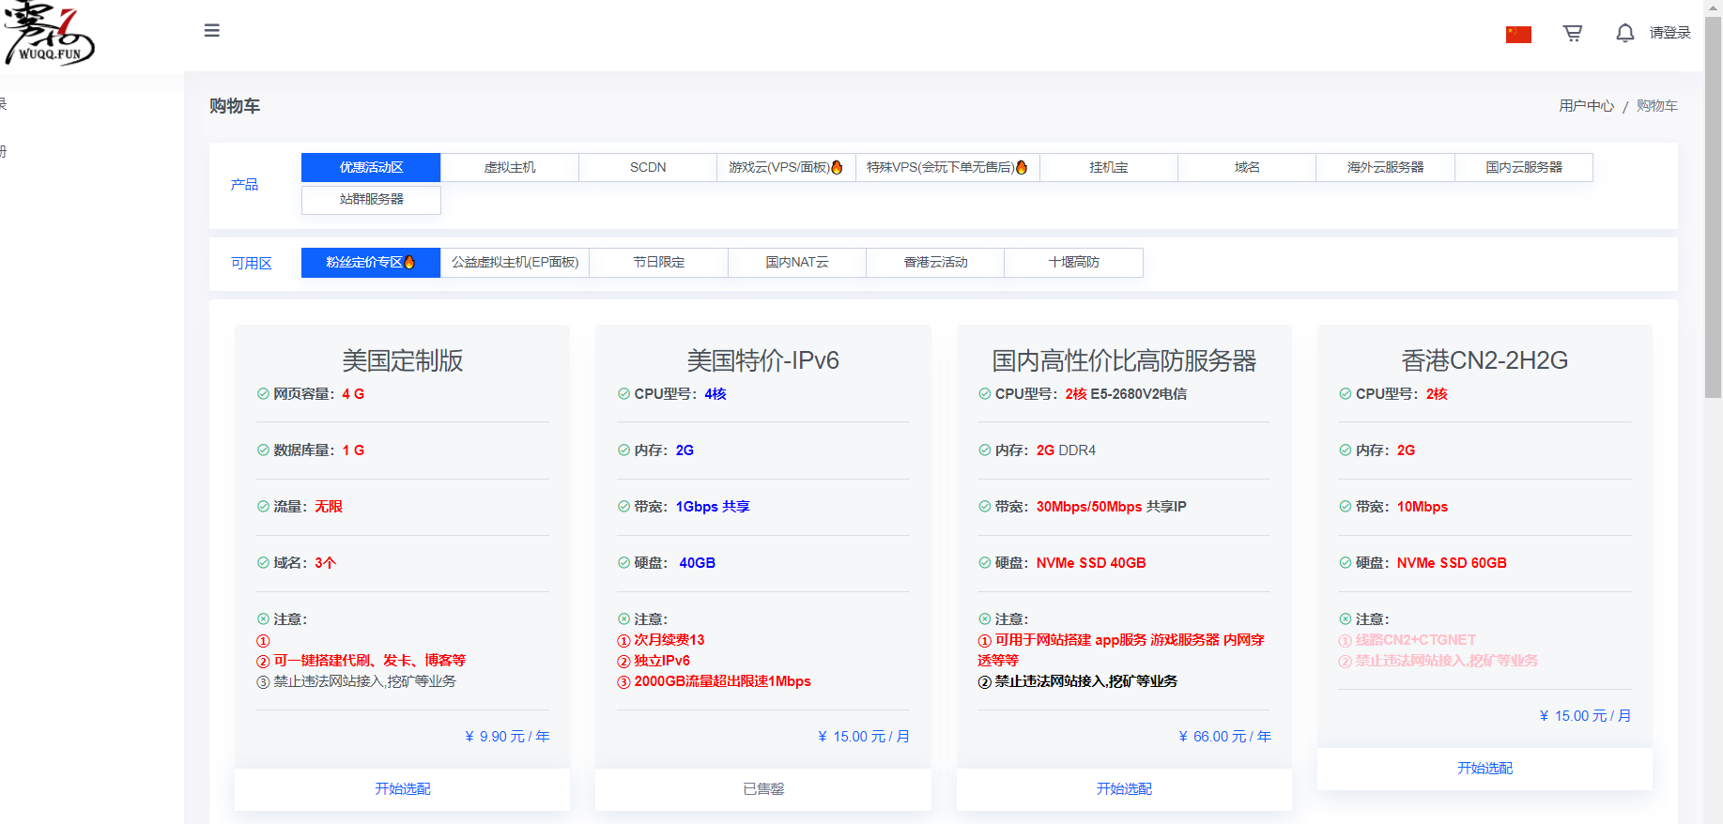Click the WUQQ.FUN site logo
Screen dimensions: 1723x824
(49, 35)
